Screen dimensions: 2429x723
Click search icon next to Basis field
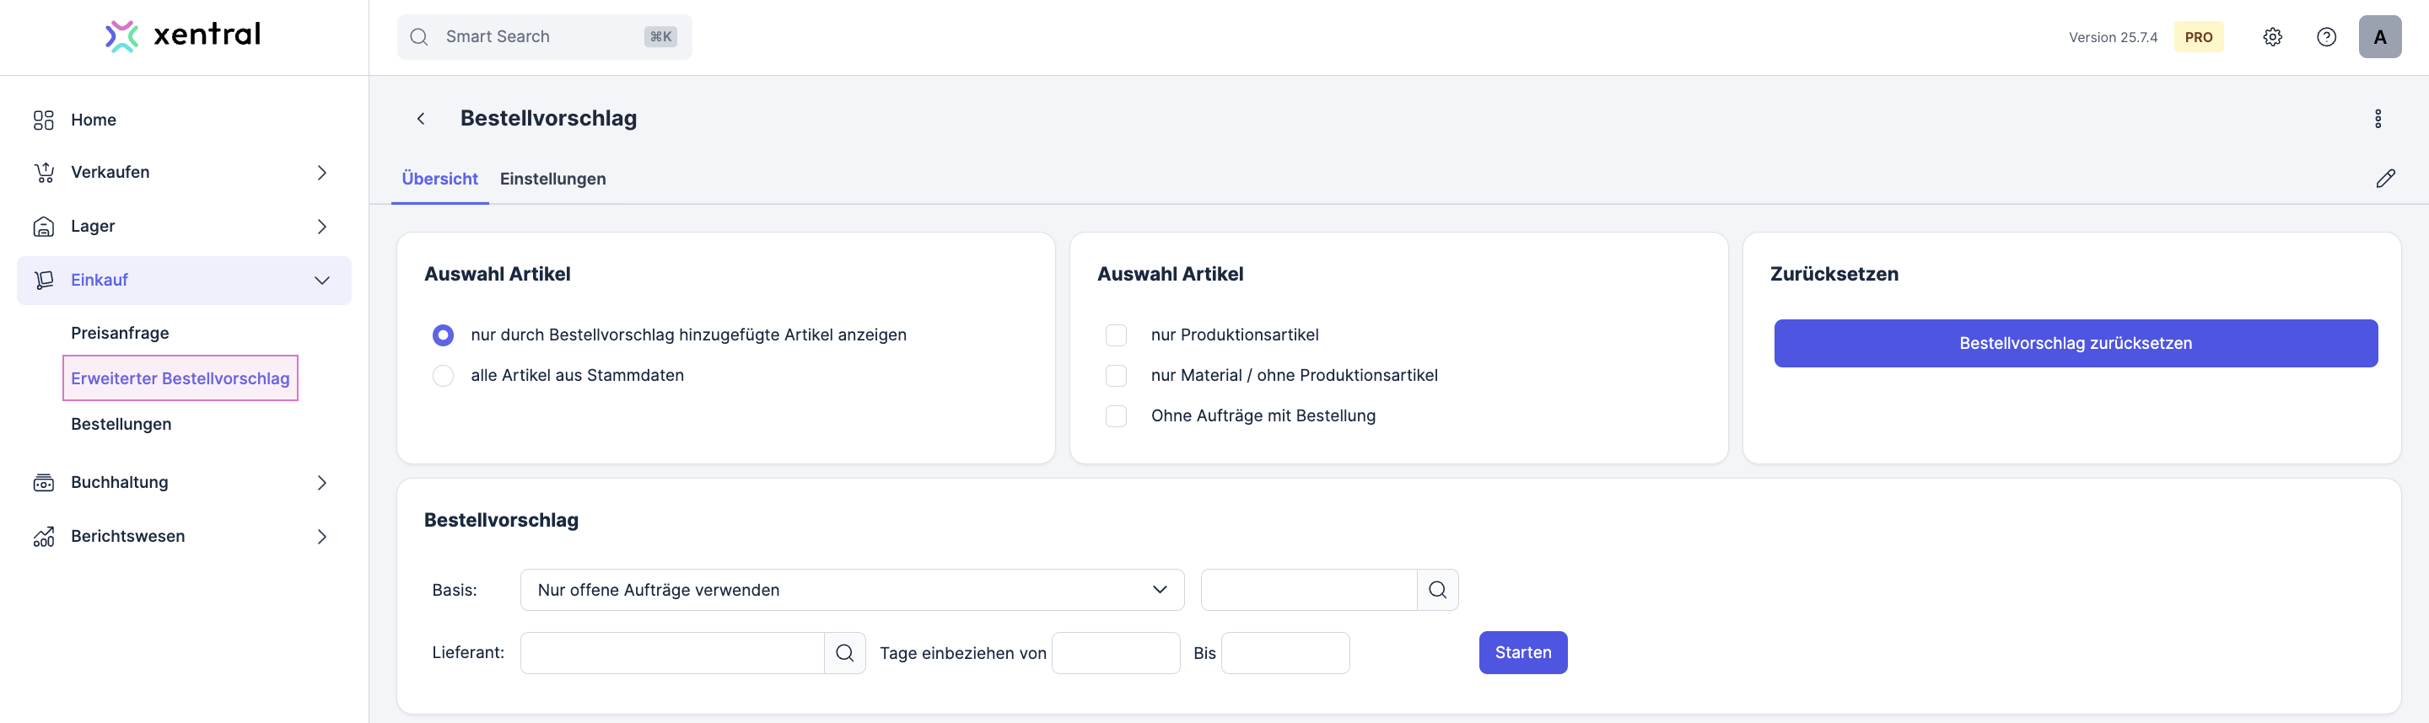[x=1437, y=589]
